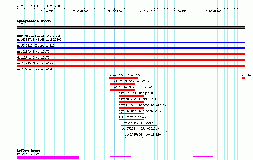Click the red bar under nsv3322993

123,84
